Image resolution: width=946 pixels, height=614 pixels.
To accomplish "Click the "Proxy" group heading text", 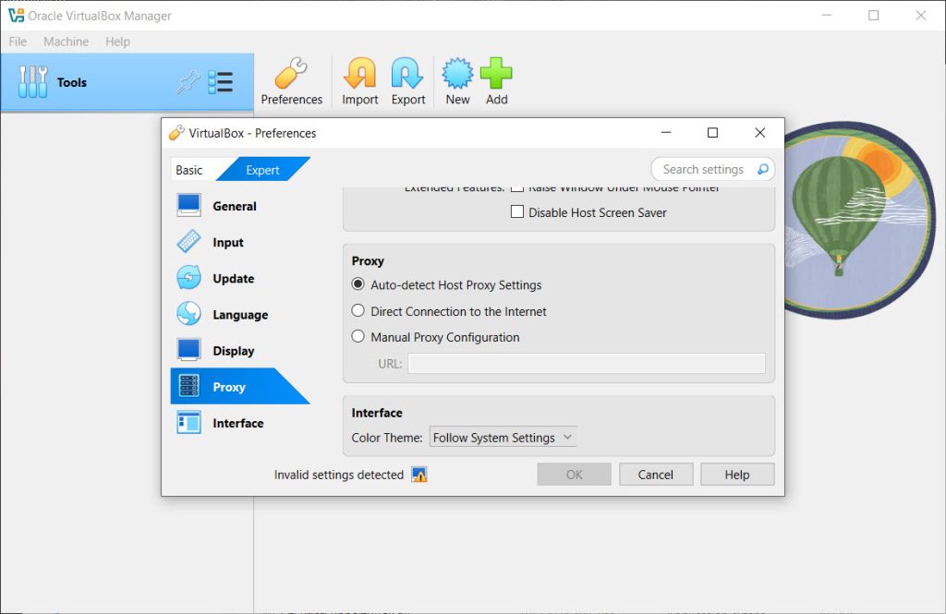I will [368, 260].
